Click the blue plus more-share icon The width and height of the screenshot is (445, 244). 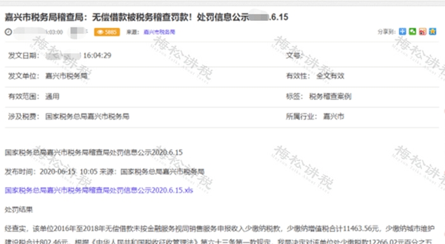402,32
